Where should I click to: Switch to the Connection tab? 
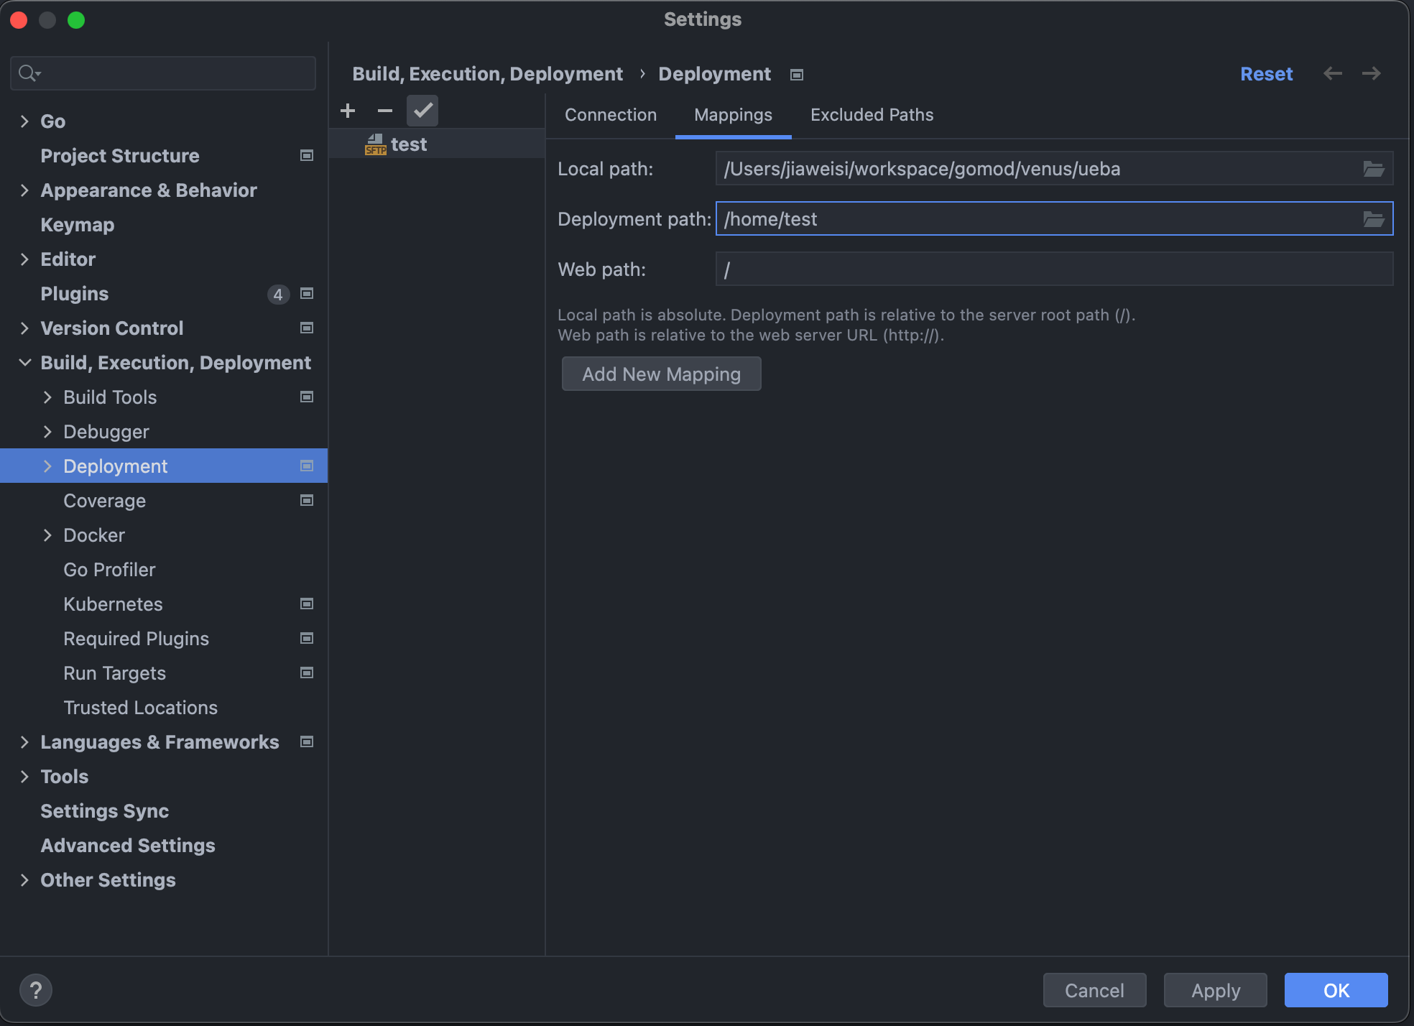click(610, 115)
